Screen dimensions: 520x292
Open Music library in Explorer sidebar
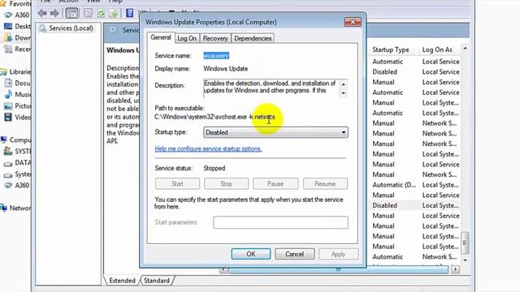tap(18, 94)
